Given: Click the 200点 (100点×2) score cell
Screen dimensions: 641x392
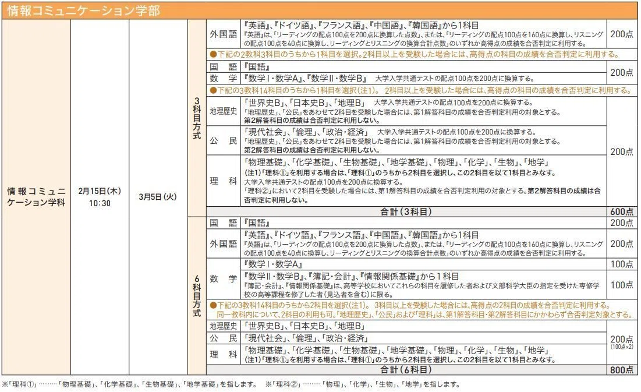Looking at the screenshot, I should pyautogui.click(x=622, y=342).
